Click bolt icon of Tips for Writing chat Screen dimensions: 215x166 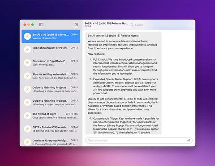point(27,76)
